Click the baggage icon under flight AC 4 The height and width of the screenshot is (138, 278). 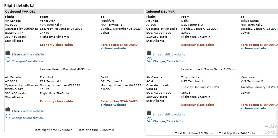149,113
